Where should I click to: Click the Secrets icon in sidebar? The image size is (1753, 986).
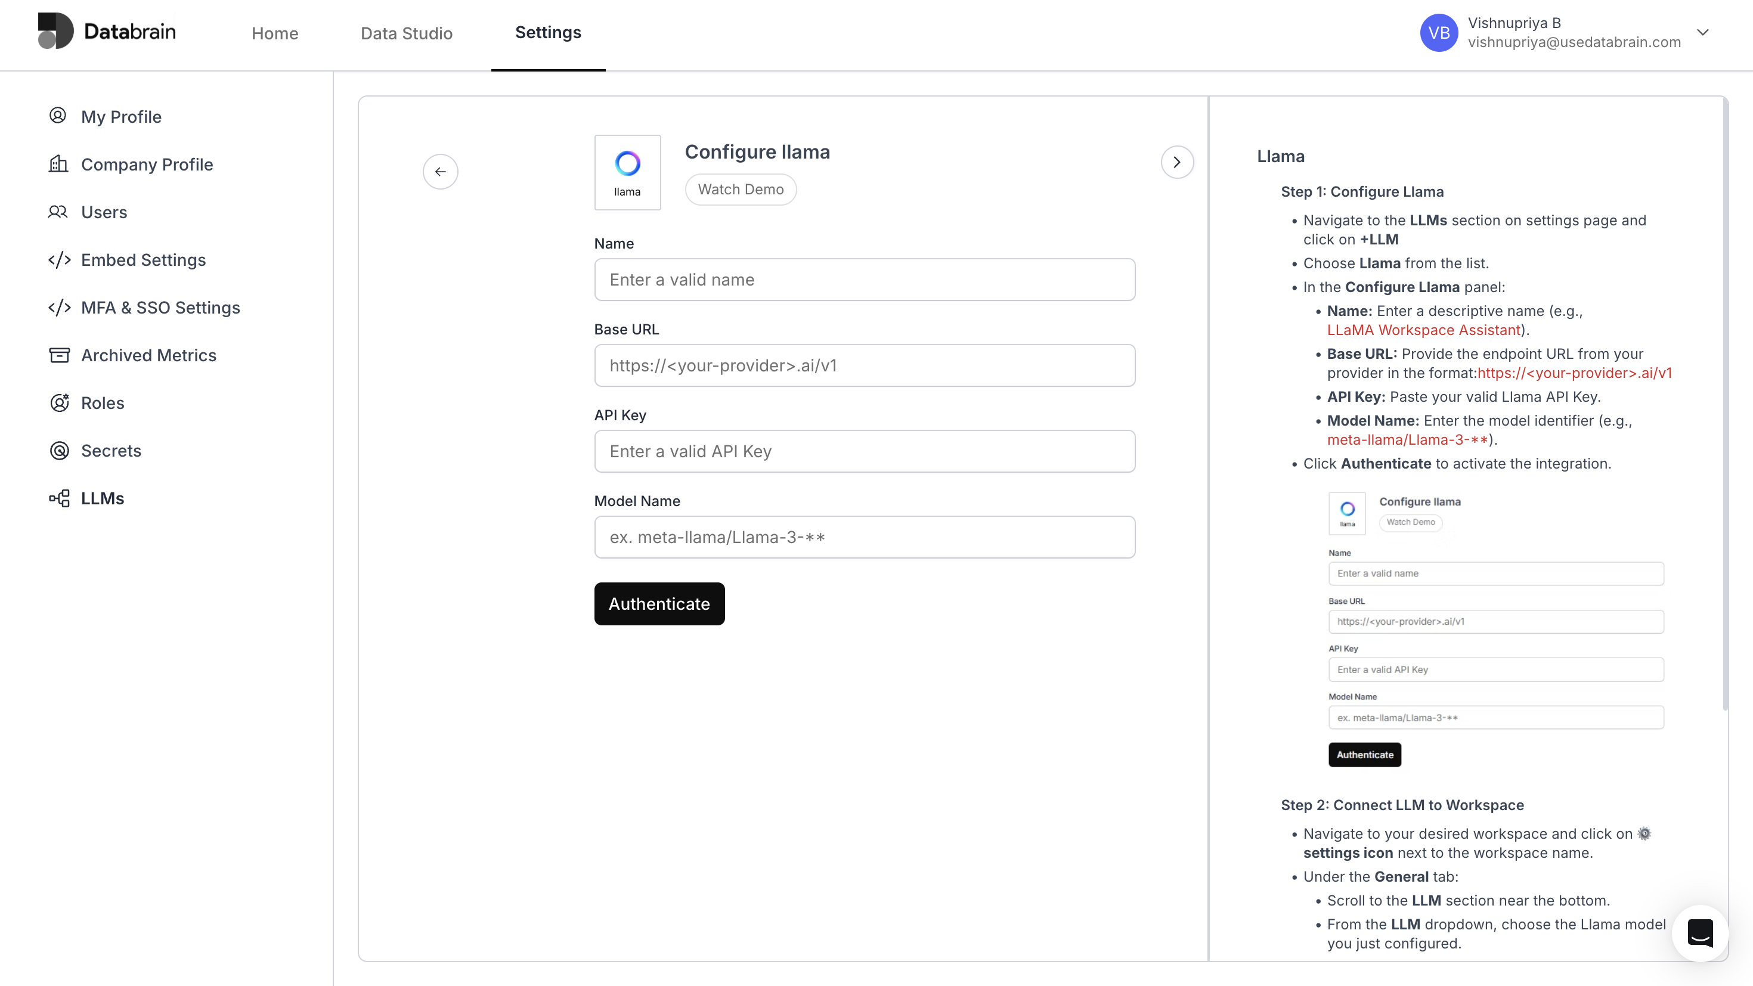coord(59,451)
